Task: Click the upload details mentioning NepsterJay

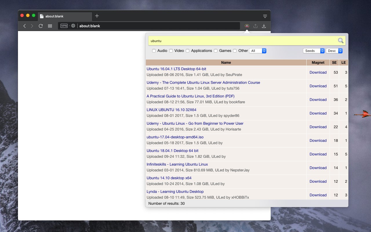Action: (x=198, y=170)
